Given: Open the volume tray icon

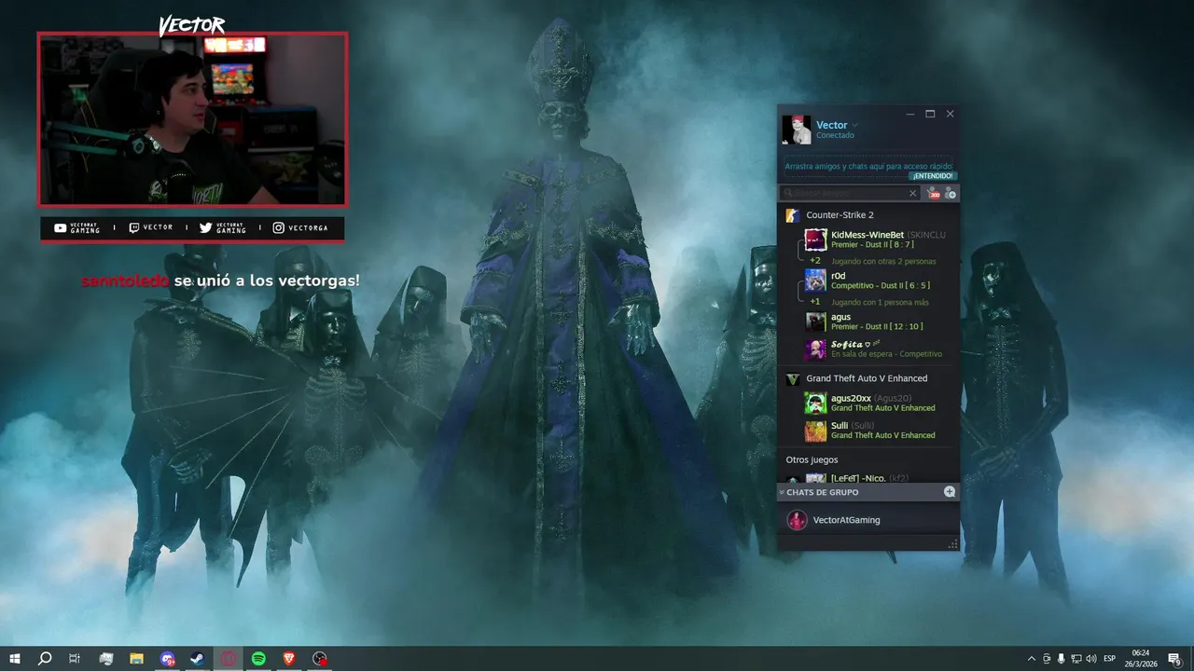Looking at the screenshot, I should [1090, 659].
